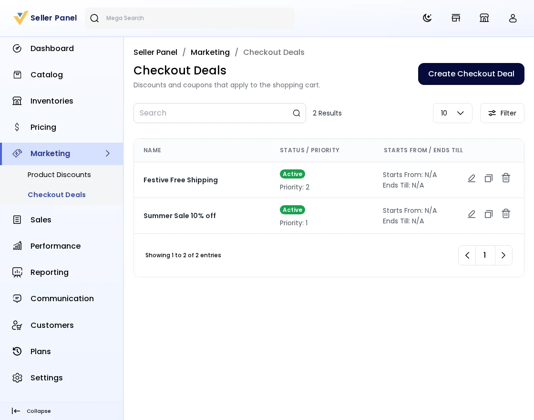Go to previous page arrow
Viewport: 534px width, 420px height.
[467, 255]
